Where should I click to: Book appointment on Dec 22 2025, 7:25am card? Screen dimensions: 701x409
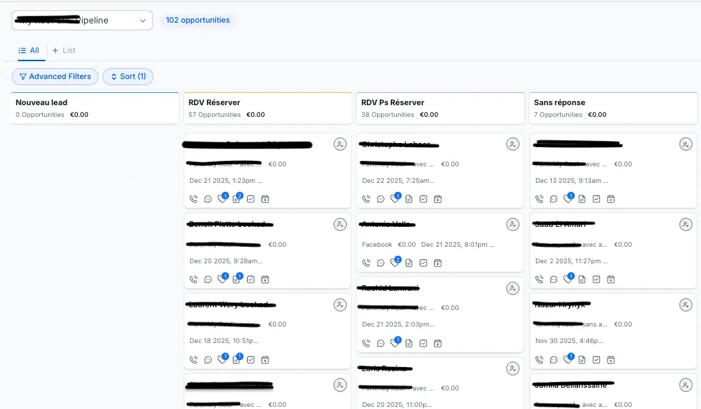(x=438, y=199)
